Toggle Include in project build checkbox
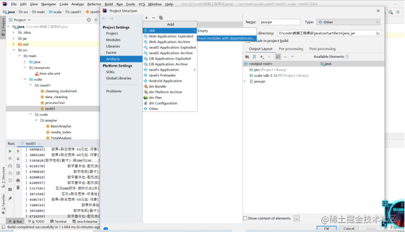This screenshot has height=232, width=405. (248, 41)
